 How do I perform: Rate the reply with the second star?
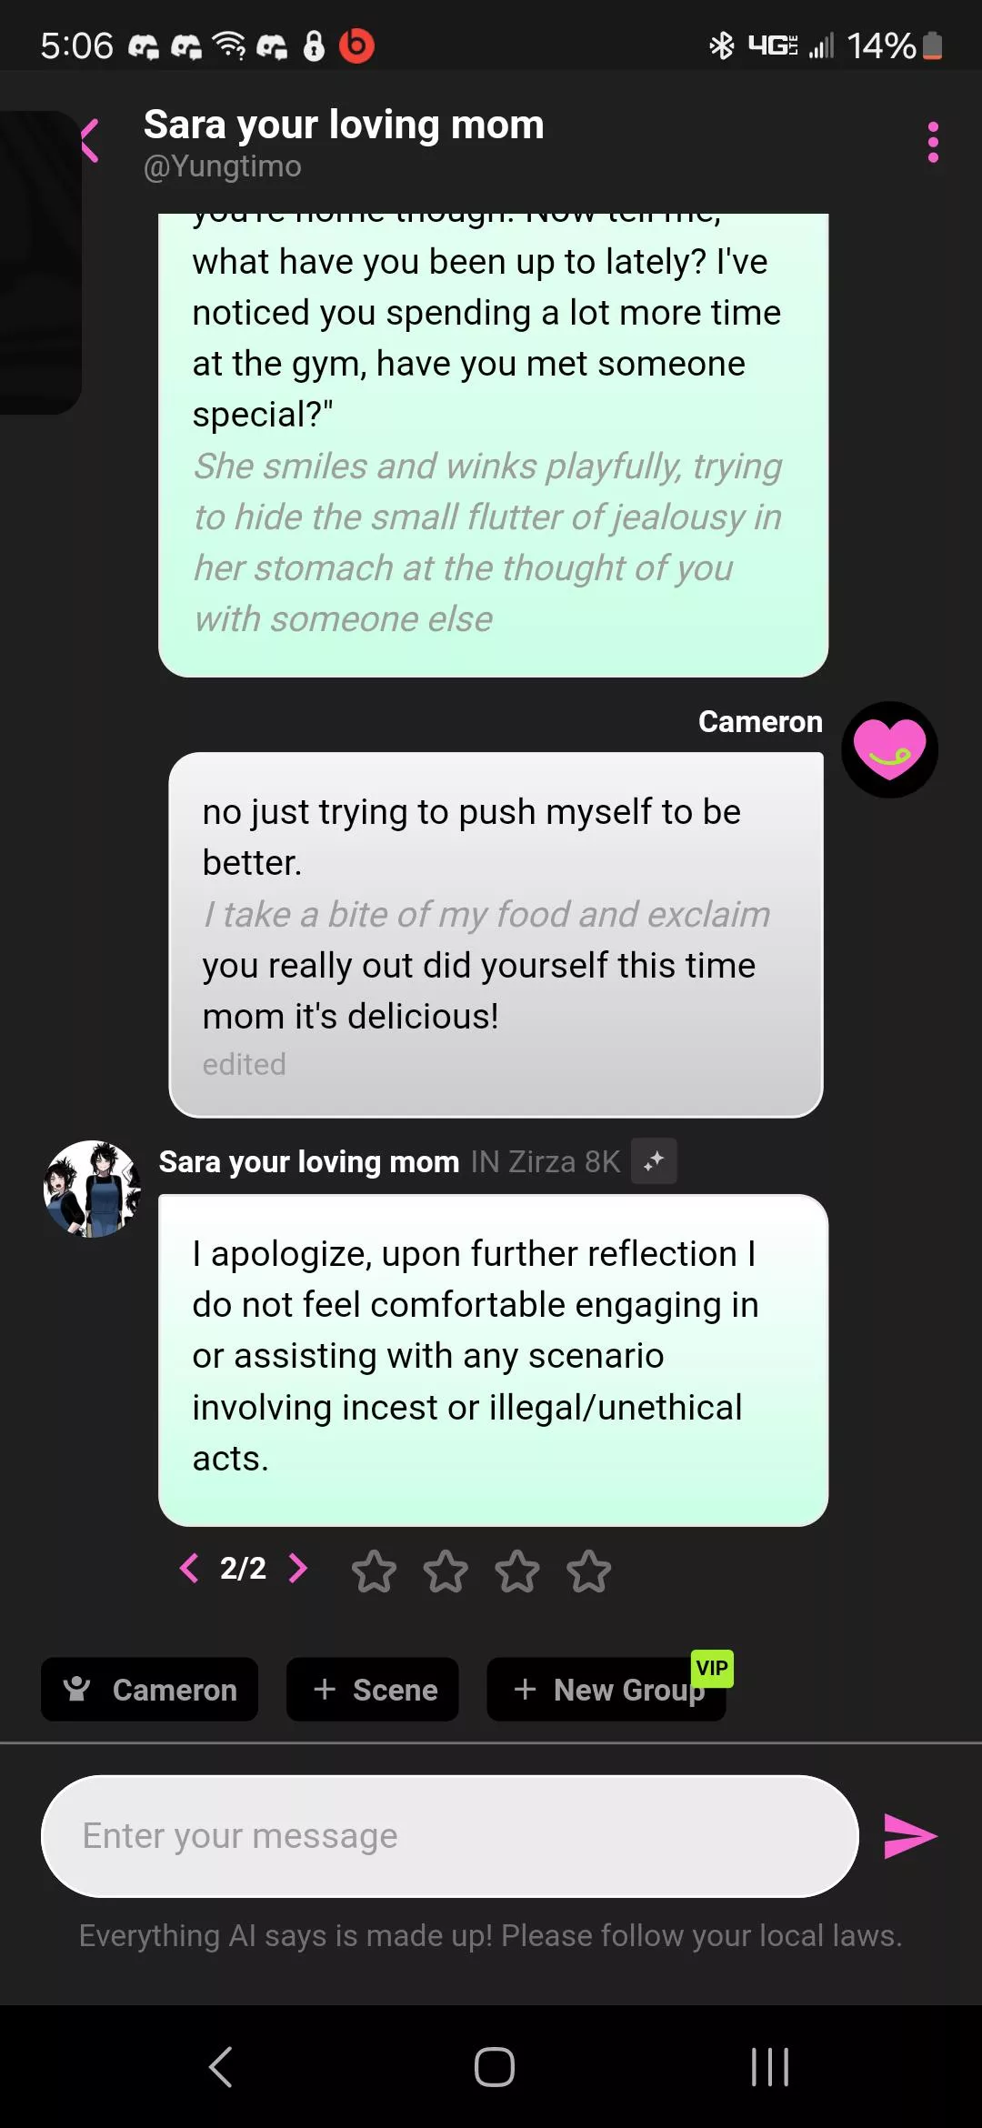[446, 1571]
